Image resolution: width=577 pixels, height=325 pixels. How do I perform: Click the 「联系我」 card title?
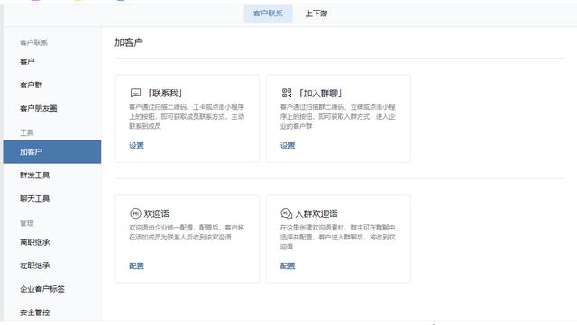[x=164, y=93]
